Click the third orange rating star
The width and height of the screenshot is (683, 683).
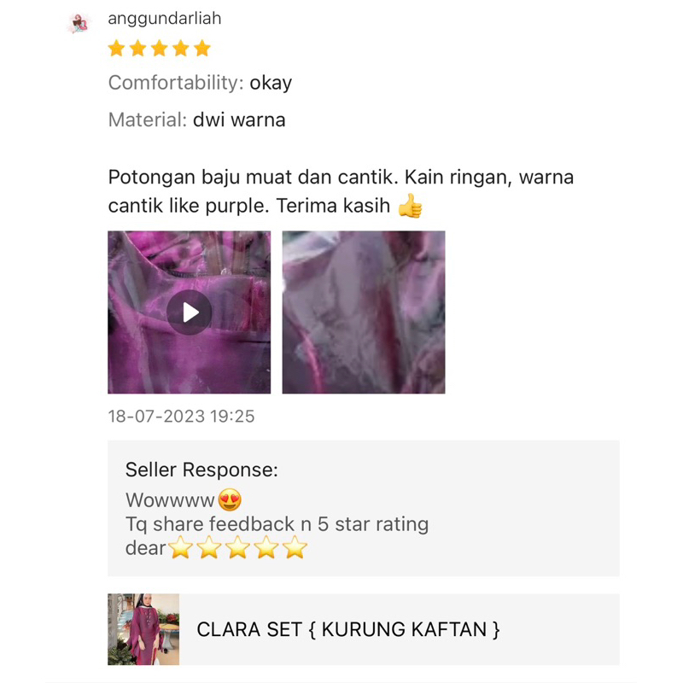160,49
